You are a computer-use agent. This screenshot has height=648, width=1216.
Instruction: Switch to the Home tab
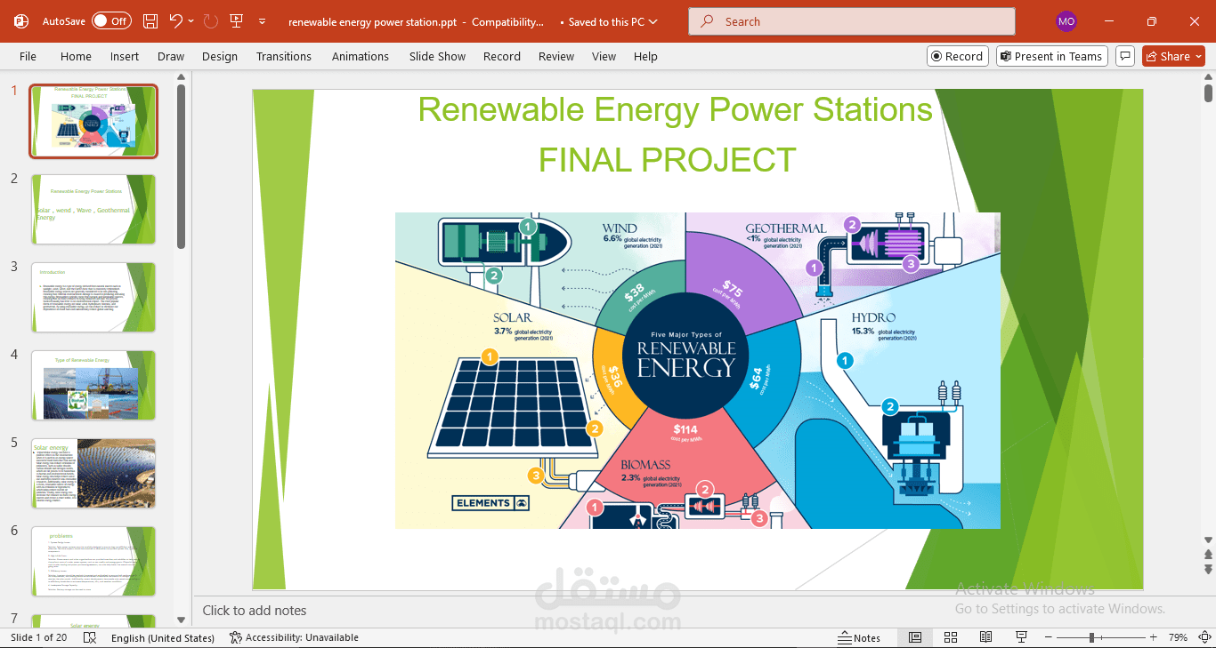(76, 56)
